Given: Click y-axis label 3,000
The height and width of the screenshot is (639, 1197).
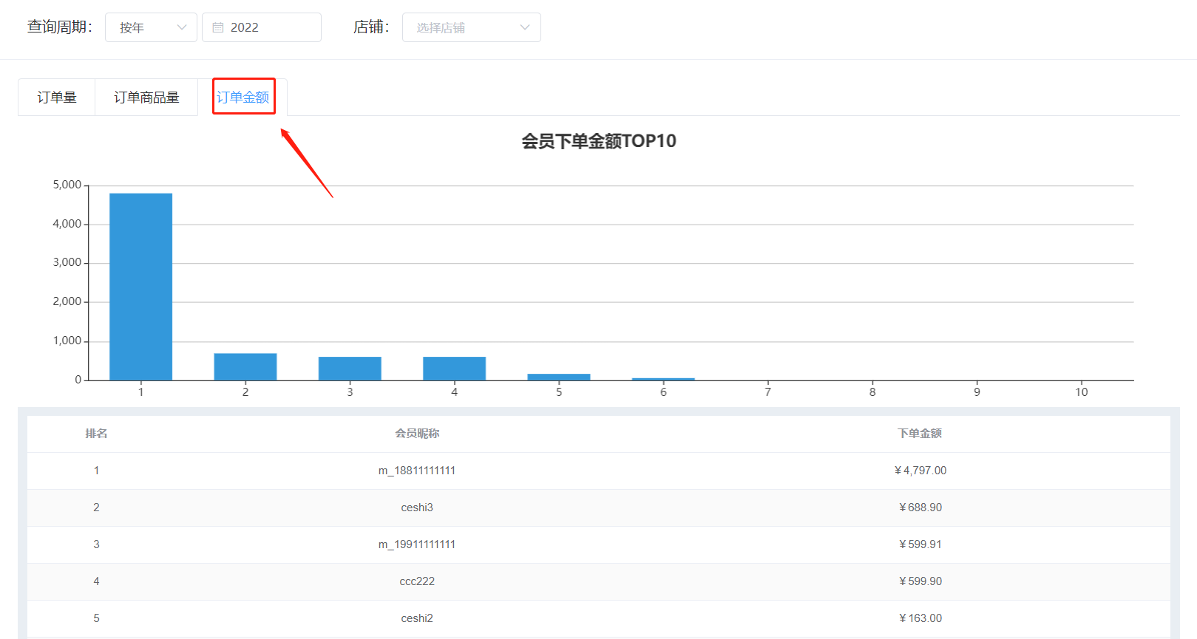Looking at the screenshot, I should [x=67, y=262].
